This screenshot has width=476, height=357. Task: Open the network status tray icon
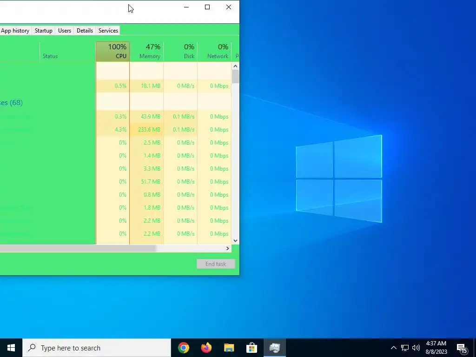[405, 348]
